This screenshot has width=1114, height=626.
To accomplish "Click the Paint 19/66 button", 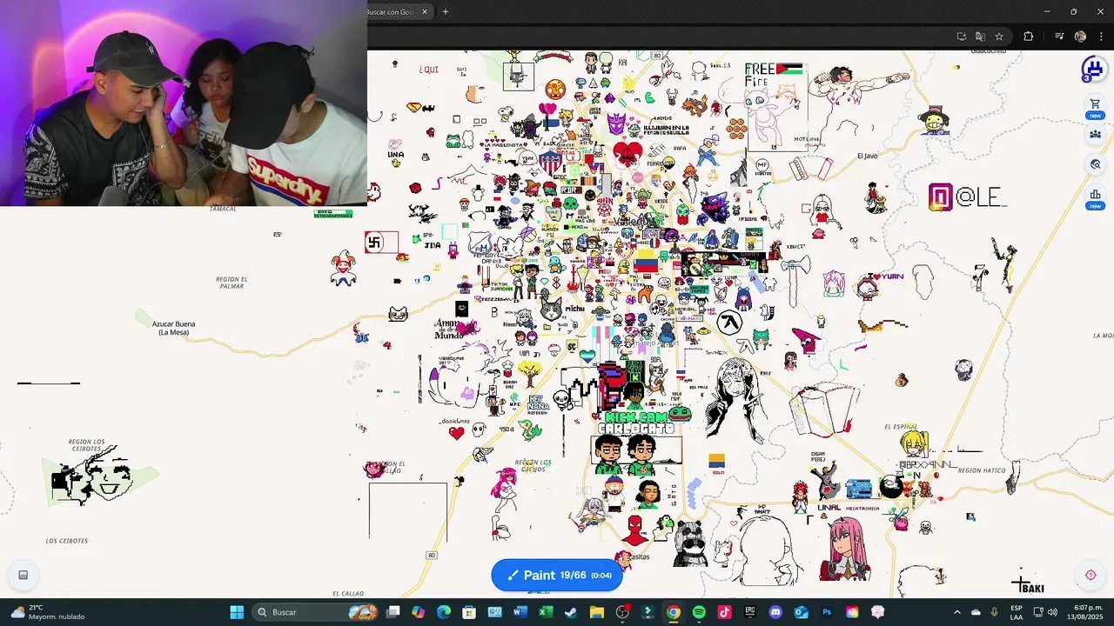I will point(557,575).
